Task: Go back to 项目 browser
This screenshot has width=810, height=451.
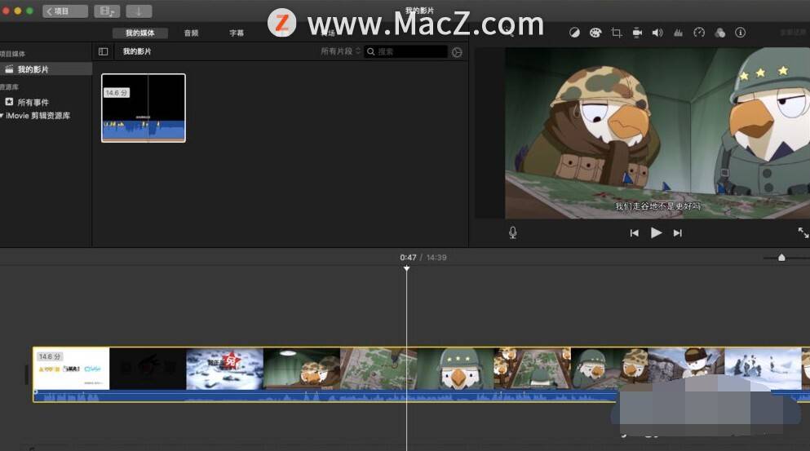Action: tap(65, 11)
